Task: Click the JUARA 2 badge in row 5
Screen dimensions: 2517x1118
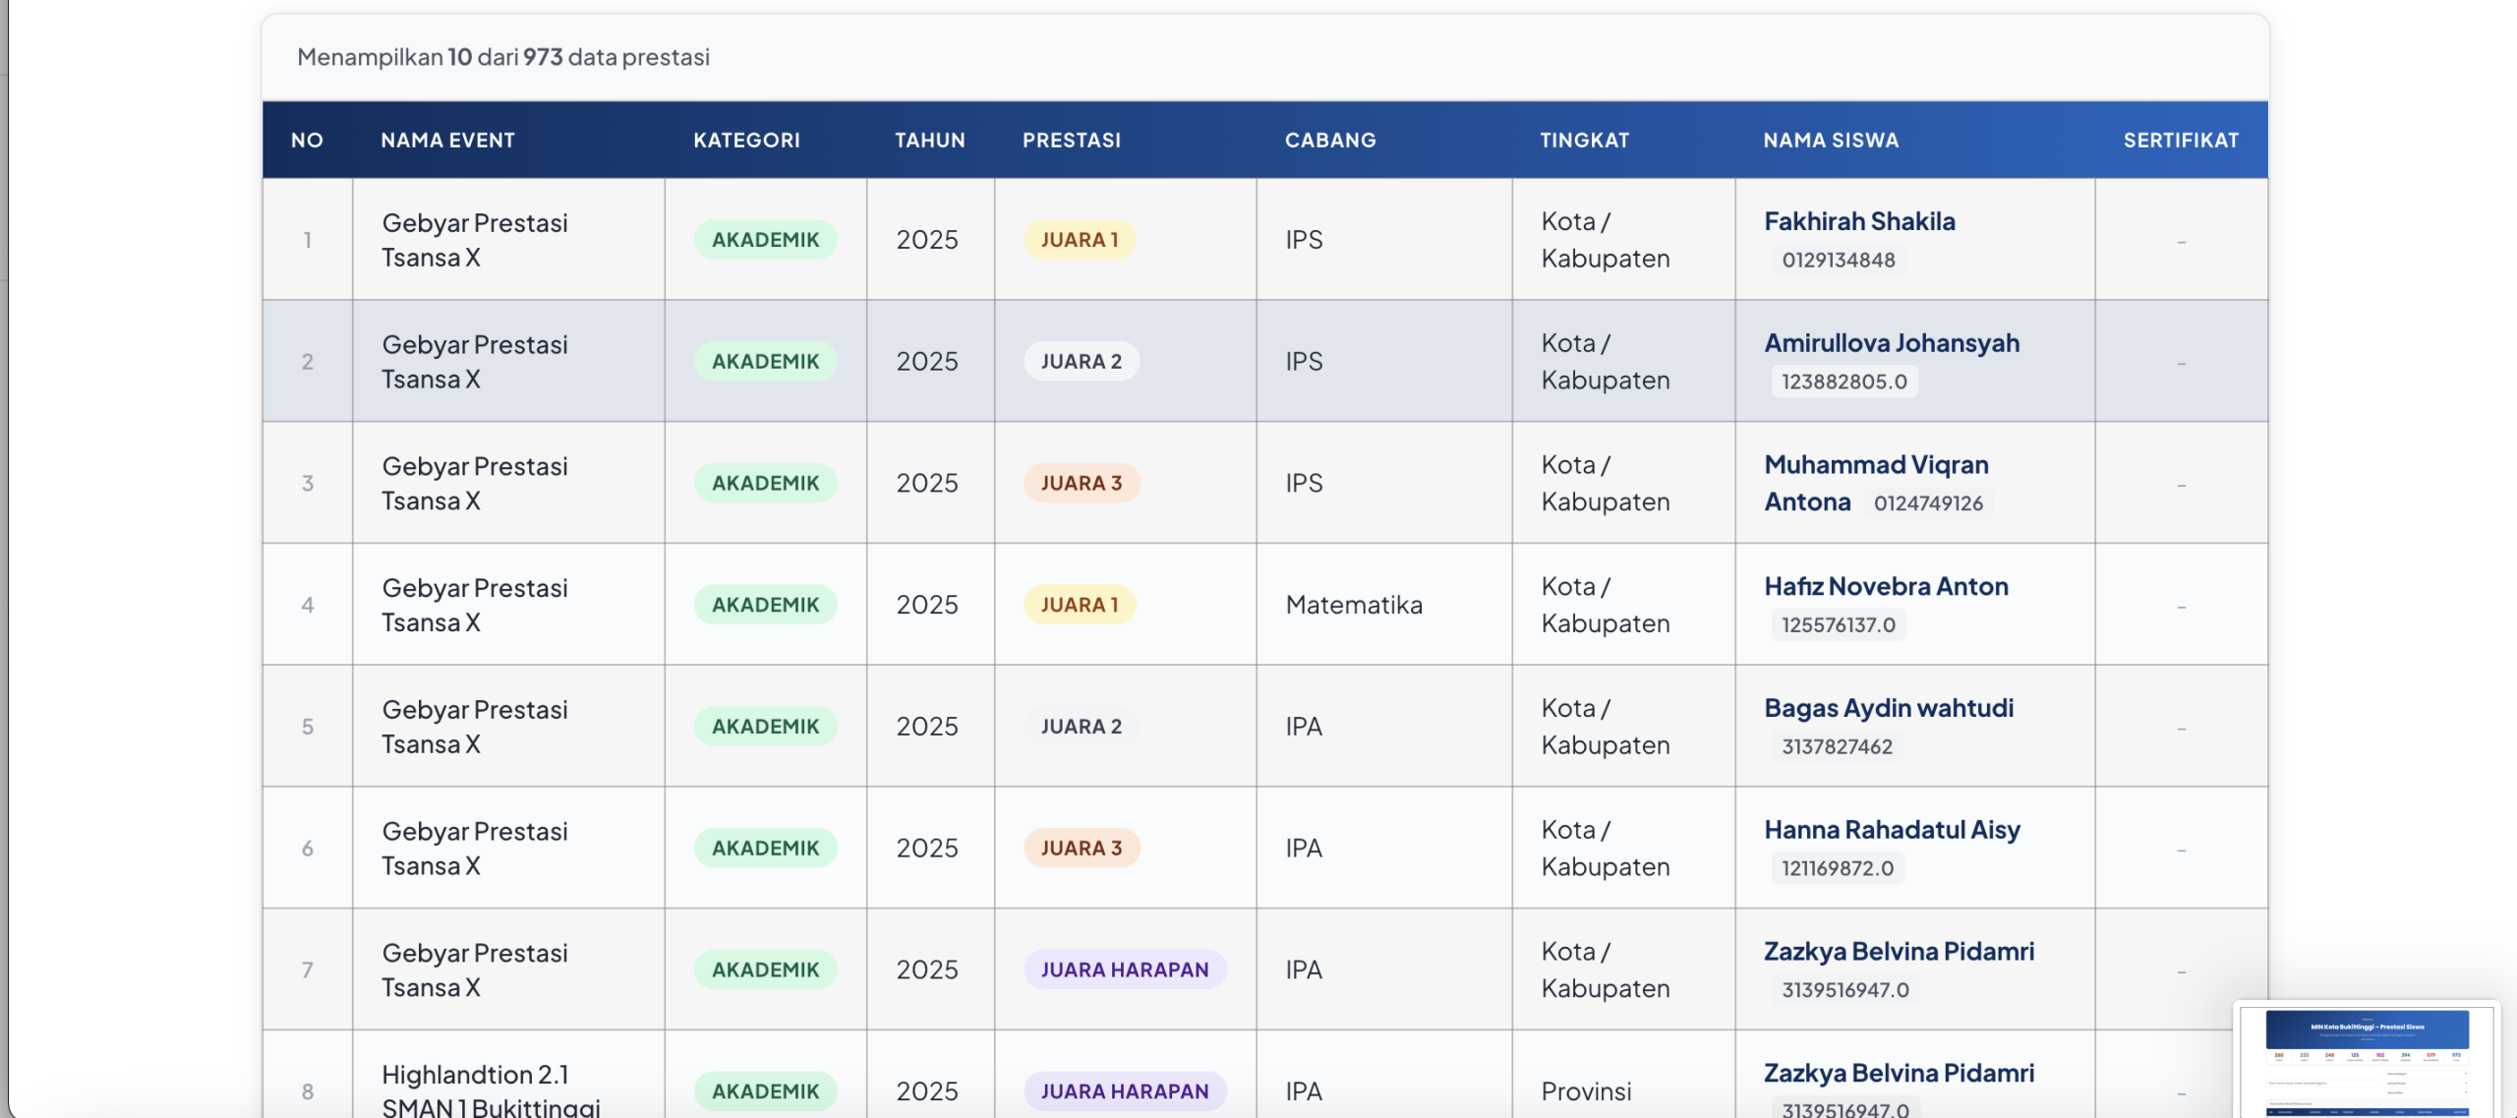Action: pyautogui.click(x=1081, y=727)
